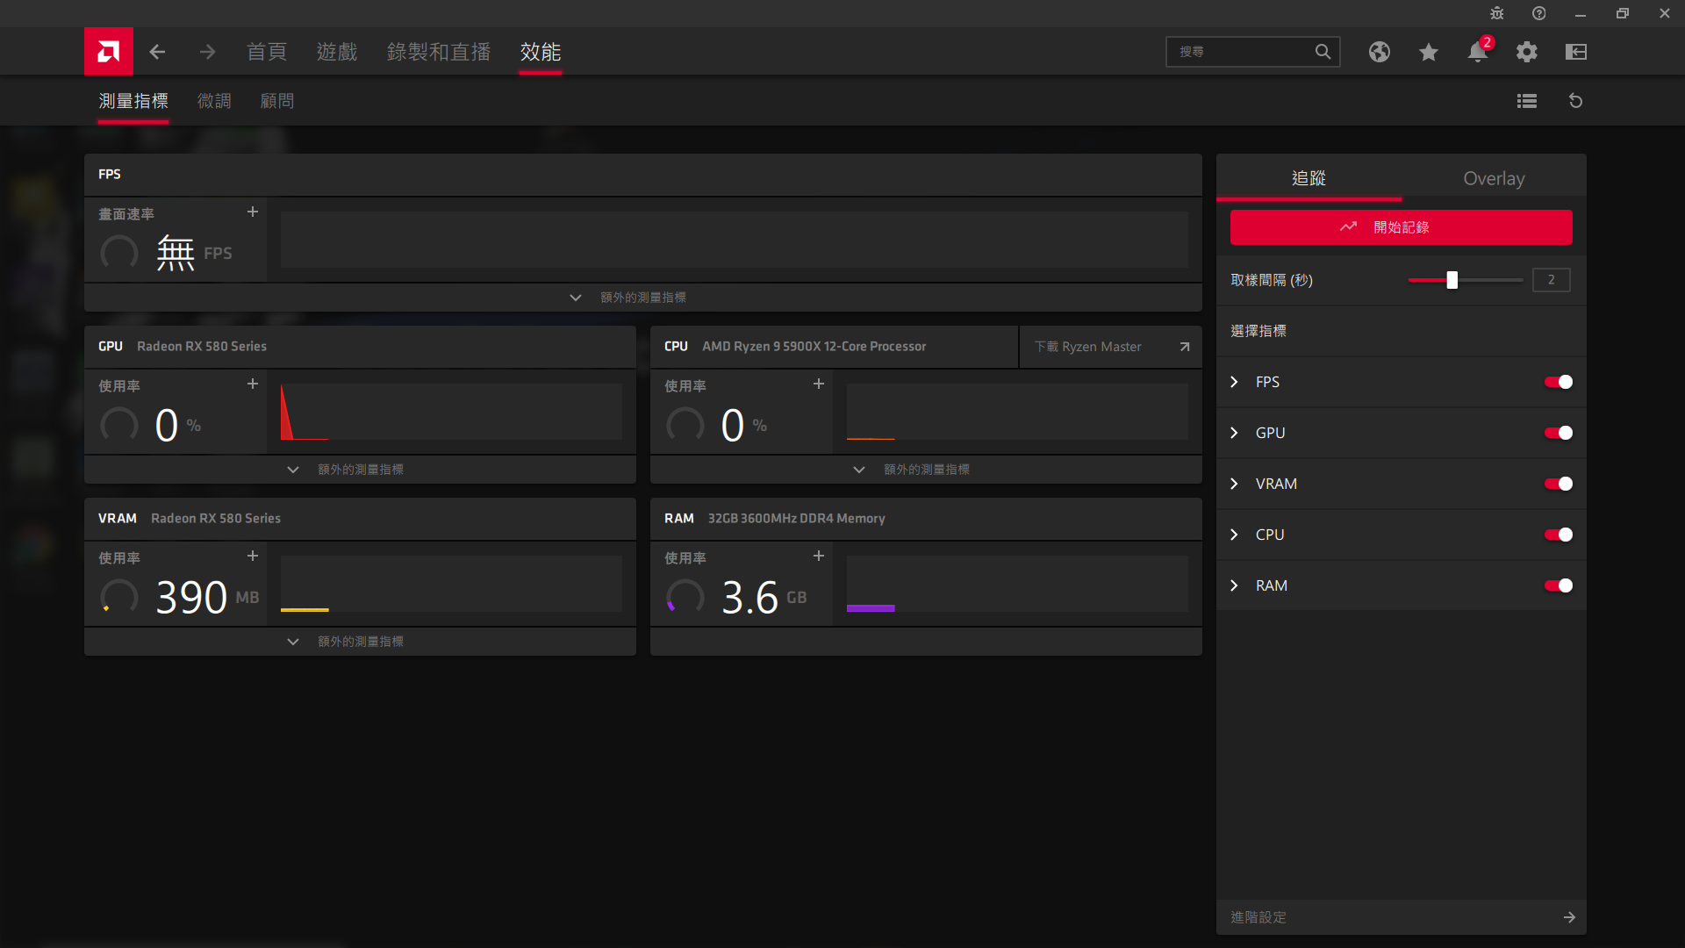Click the RAM usage graph
The height and width of the screenshot is (948, 1685).
(1017, 584)
